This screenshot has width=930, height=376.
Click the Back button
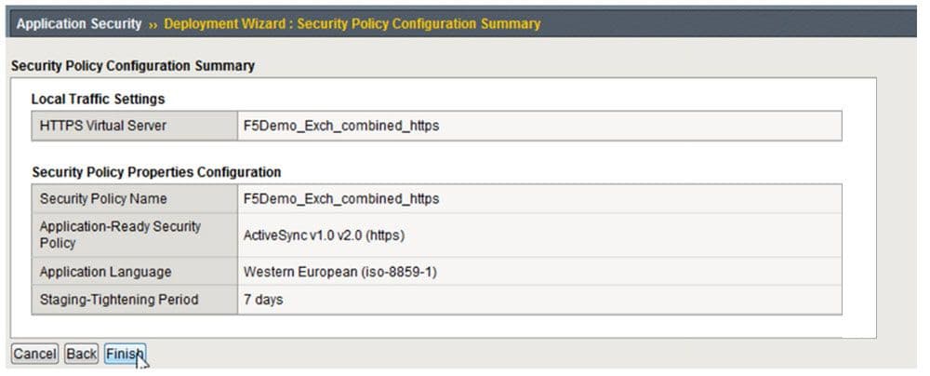click(82, 355)
